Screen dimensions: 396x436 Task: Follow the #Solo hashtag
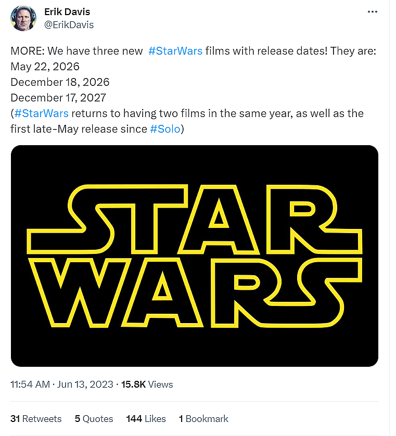(165, 129)
